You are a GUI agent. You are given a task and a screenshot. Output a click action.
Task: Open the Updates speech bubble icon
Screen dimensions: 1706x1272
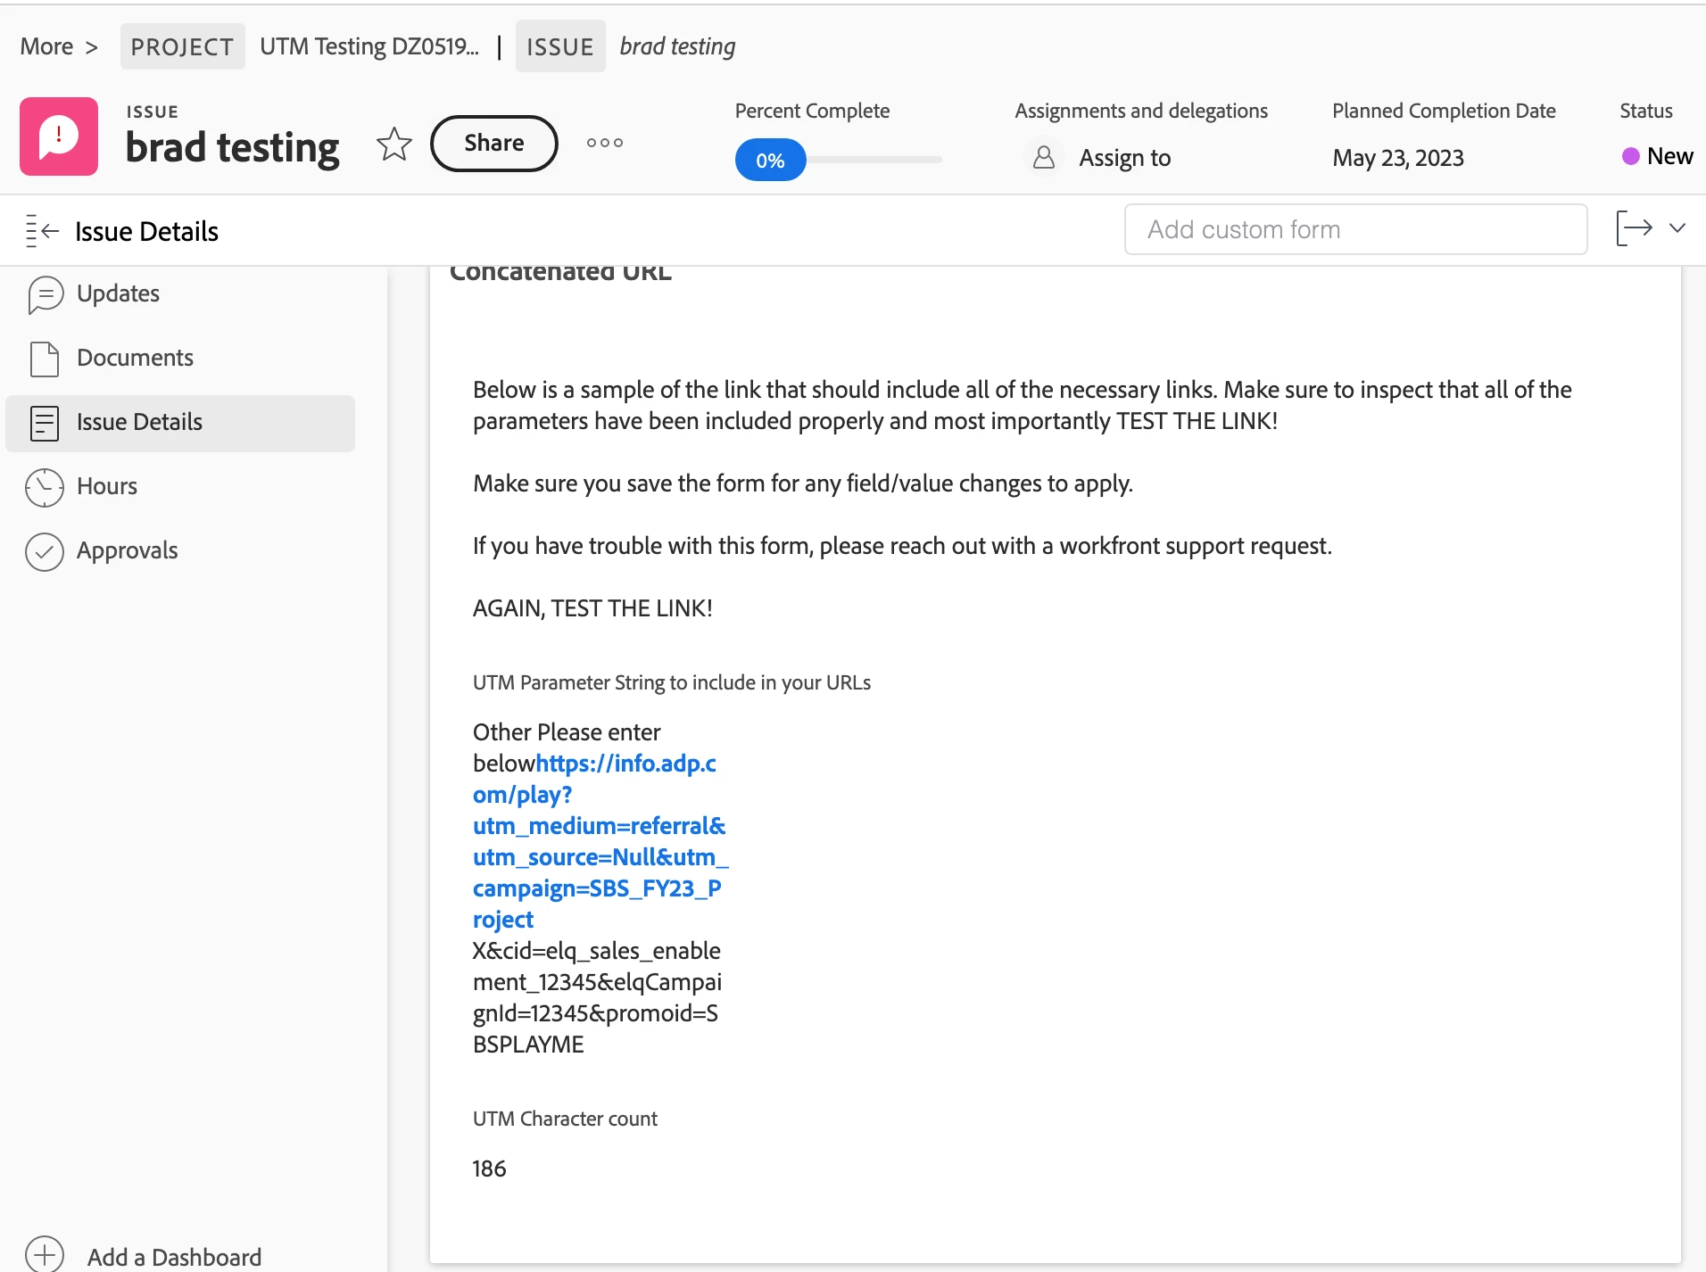click(46, 294)
